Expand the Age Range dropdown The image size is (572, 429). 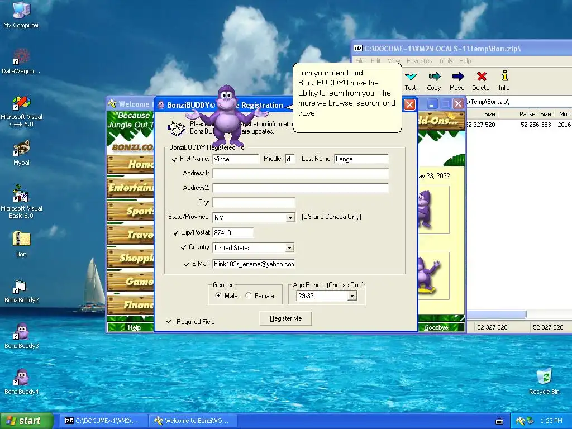pyautogui.click(x=352, y=296)
